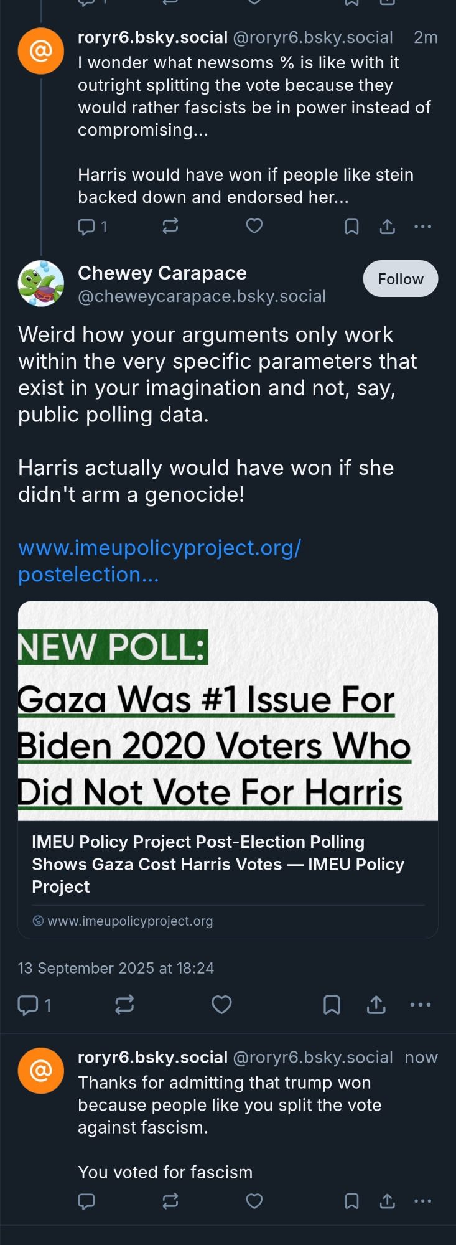
Task: Share the Chewey Carapace post
Action: point(376,1005)
